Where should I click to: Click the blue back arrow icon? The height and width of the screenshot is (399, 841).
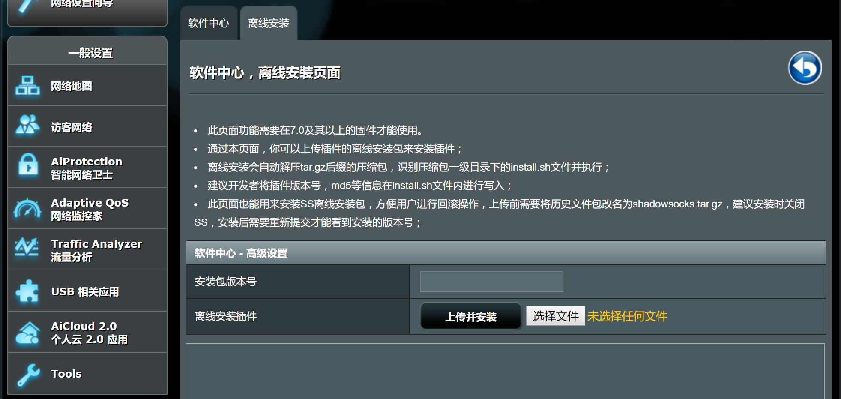[x=805, y=68]
